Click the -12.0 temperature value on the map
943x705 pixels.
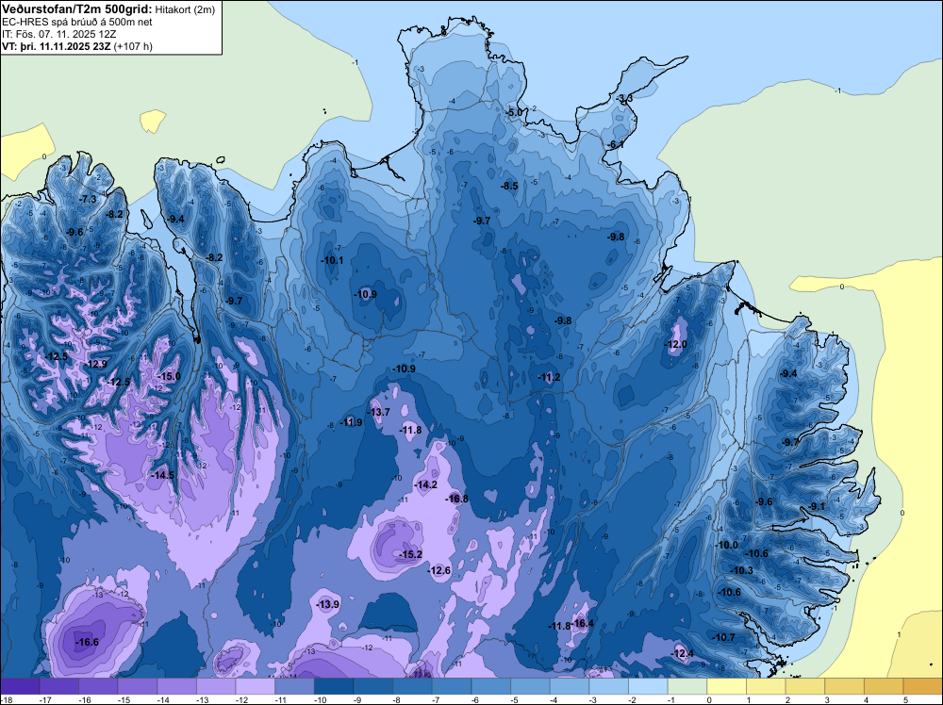(x=675, y=344)
